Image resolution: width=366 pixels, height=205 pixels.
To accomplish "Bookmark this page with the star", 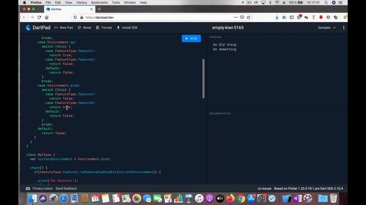I will pyautogui.click(x=249, y=18).
